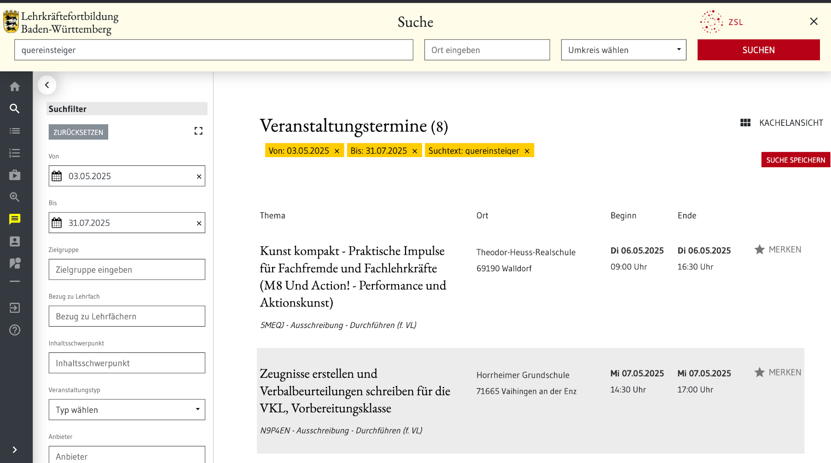Expand the Veranstaltungstyp Typ wählen dropdown
This screenshot has width=831, height=463.
pos(127,410)
